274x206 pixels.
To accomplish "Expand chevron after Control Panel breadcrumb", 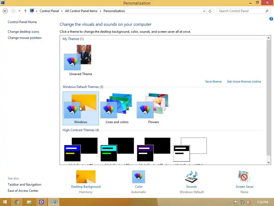I will coord(62,11).
